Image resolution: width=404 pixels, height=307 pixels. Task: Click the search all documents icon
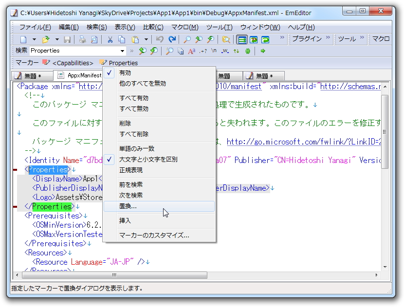pos(181,51)
